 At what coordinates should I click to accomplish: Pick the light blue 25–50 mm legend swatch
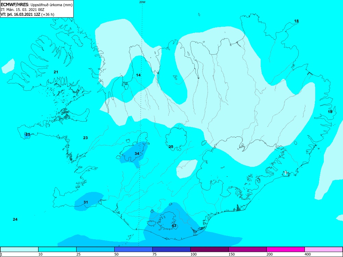[x=95, y=249]
